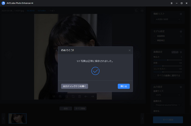This screenshot has width=191, height=126.
Task: Click the trash delete icon
Action: tap(79, 96)
